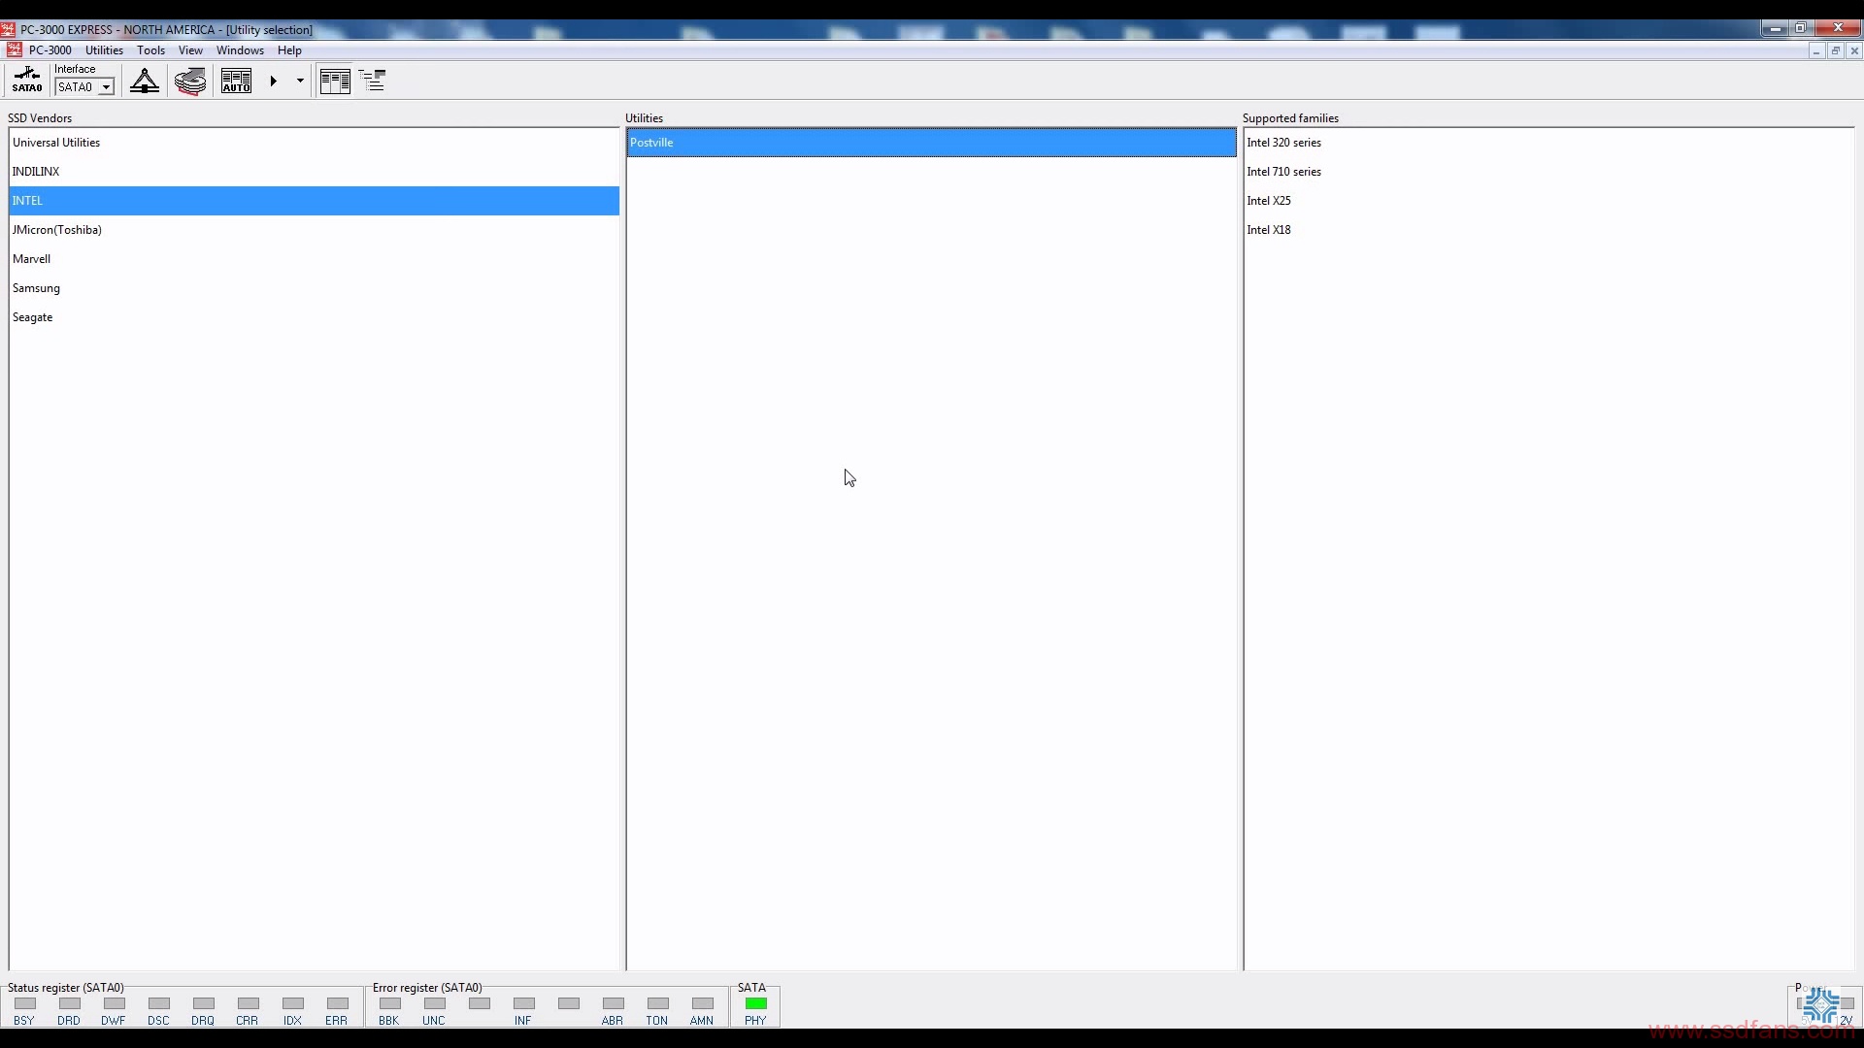Open the View menu
1864x1048 pixels.
click(190, 50)
